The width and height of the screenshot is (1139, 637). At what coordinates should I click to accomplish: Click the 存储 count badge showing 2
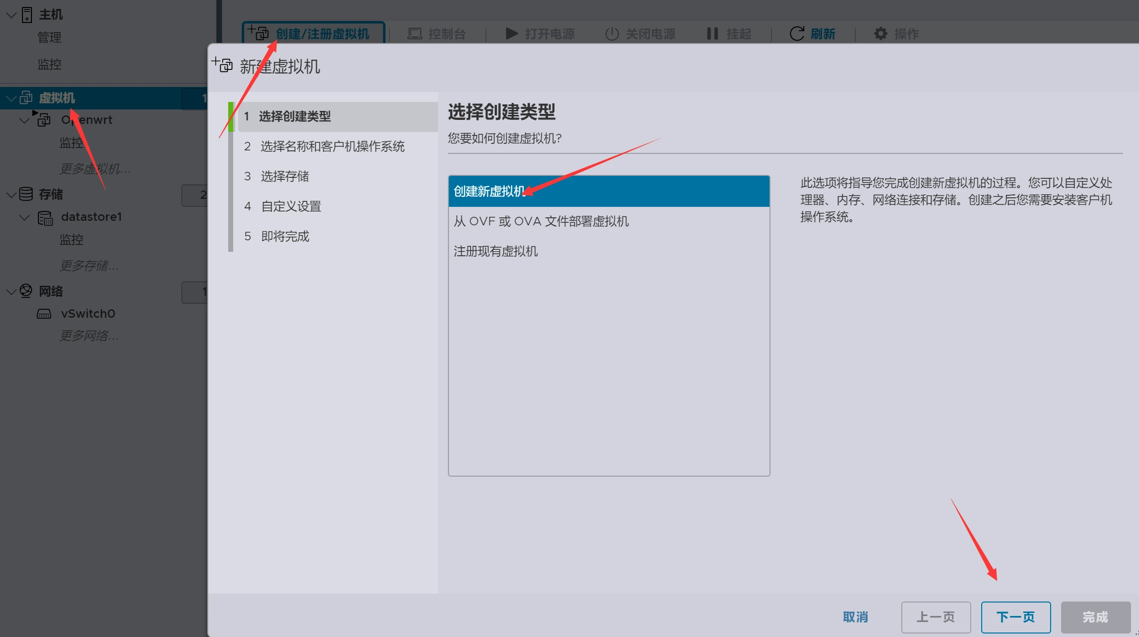coord(195,195)
